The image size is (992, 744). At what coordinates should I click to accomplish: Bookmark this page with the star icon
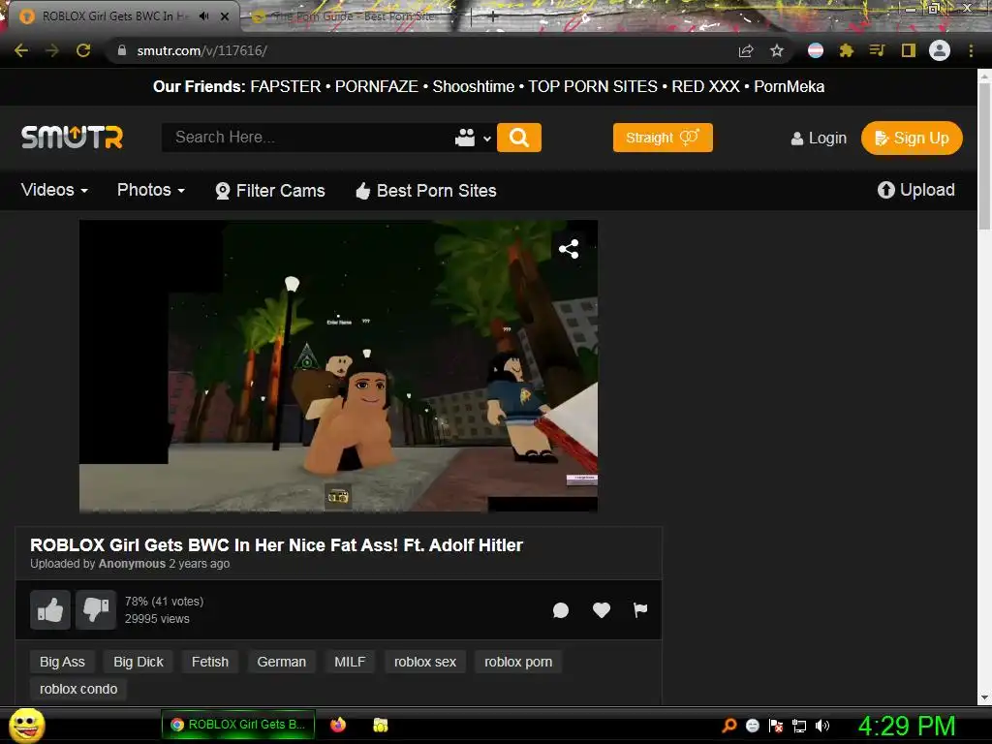[777, 50]
